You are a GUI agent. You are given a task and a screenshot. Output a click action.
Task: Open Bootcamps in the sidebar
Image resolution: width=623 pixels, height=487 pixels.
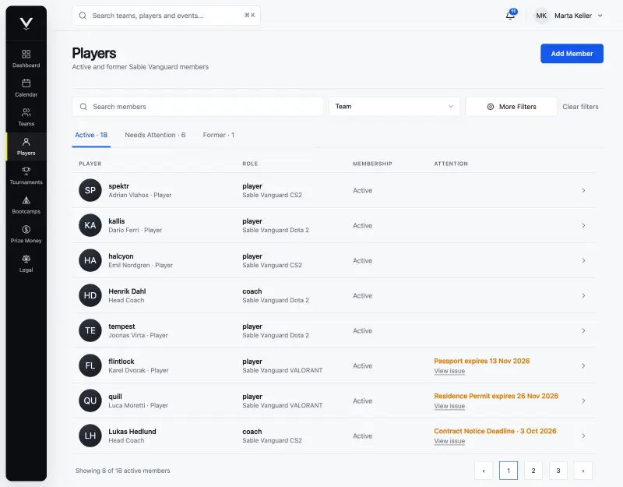pos(26,205)
